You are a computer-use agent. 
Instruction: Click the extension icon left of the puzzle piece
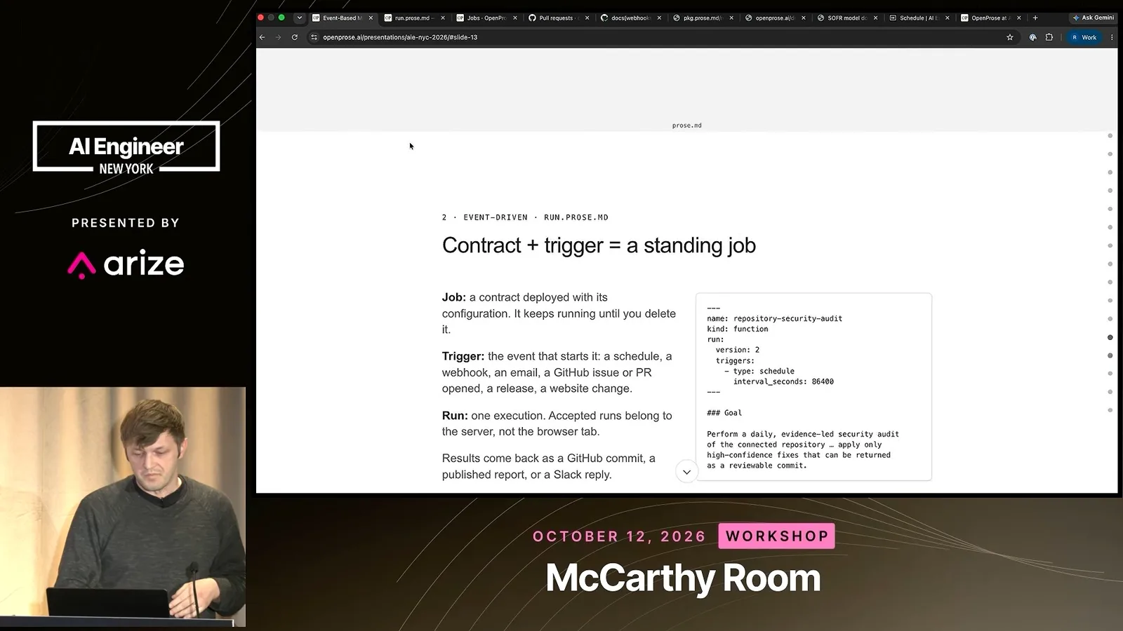[x=1033, y=37]
